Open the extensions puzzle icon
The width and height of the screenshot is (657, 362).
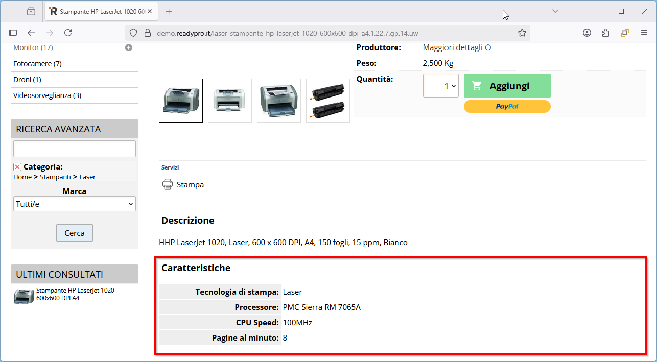pos(605,33)
